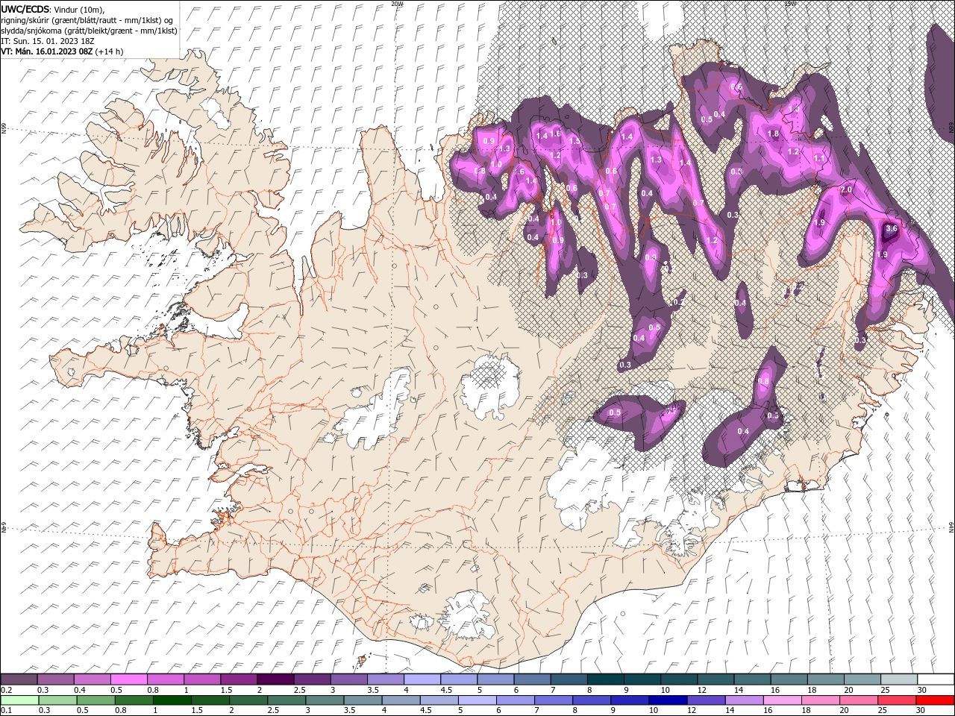Click the 'rigning/skúrir' legend description line
The image size is (955, 716).
pos(87,20)
